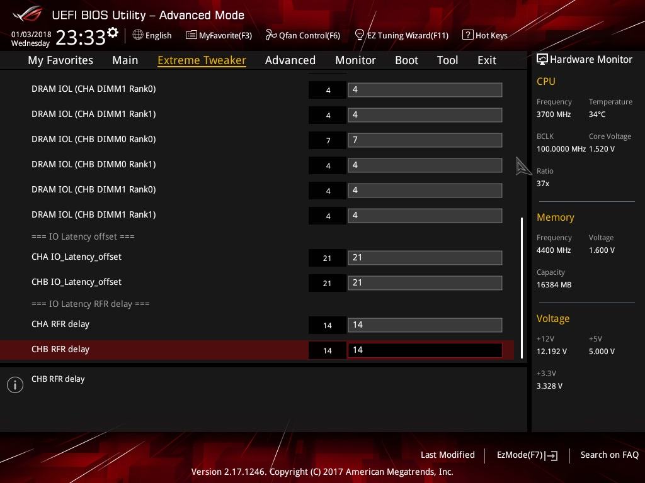Viewport: 645px width, 483px height.
Task: Select the CHA RFR delay row label
Action: pos(60,324)
